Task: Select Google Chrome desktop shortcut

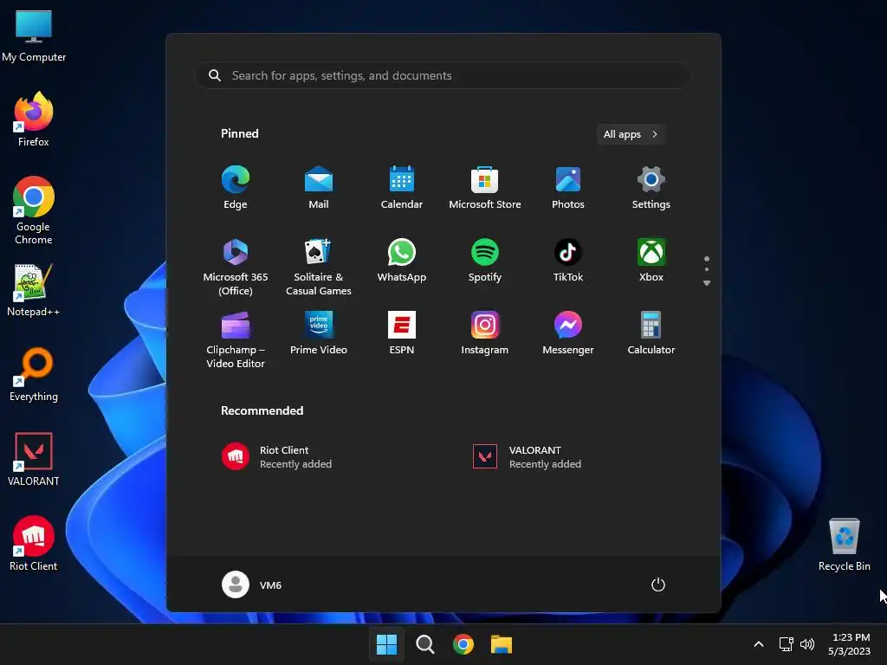Action: (x=34, y=210)
